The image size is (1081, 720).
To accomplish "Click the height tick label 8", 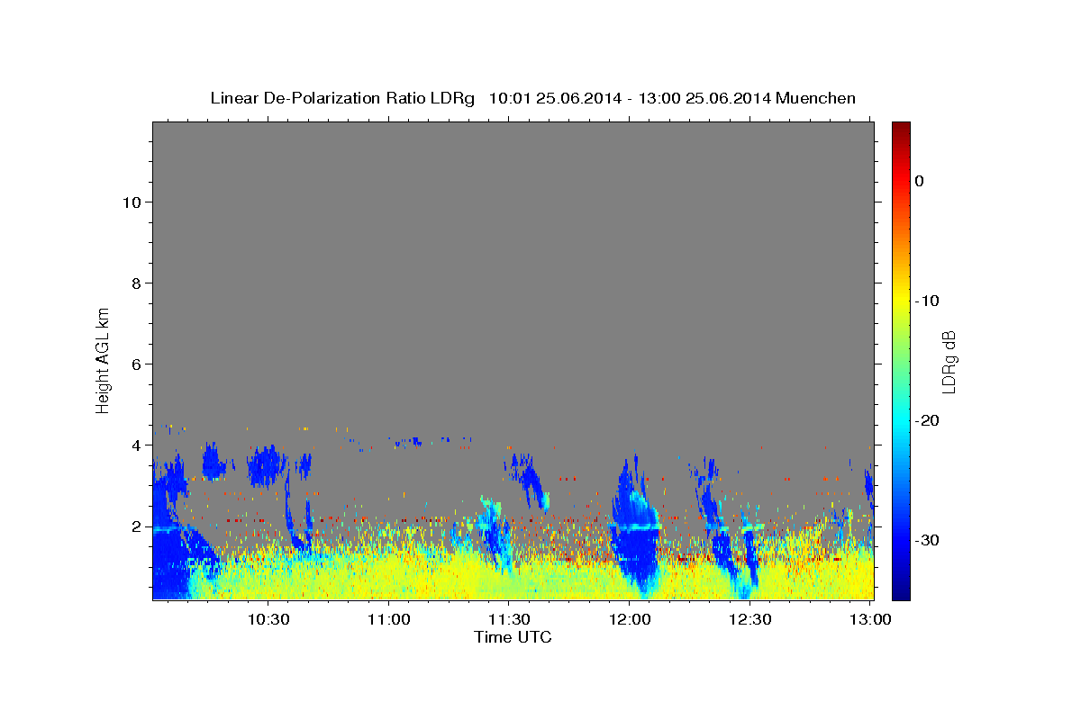I will click(137, 283).
